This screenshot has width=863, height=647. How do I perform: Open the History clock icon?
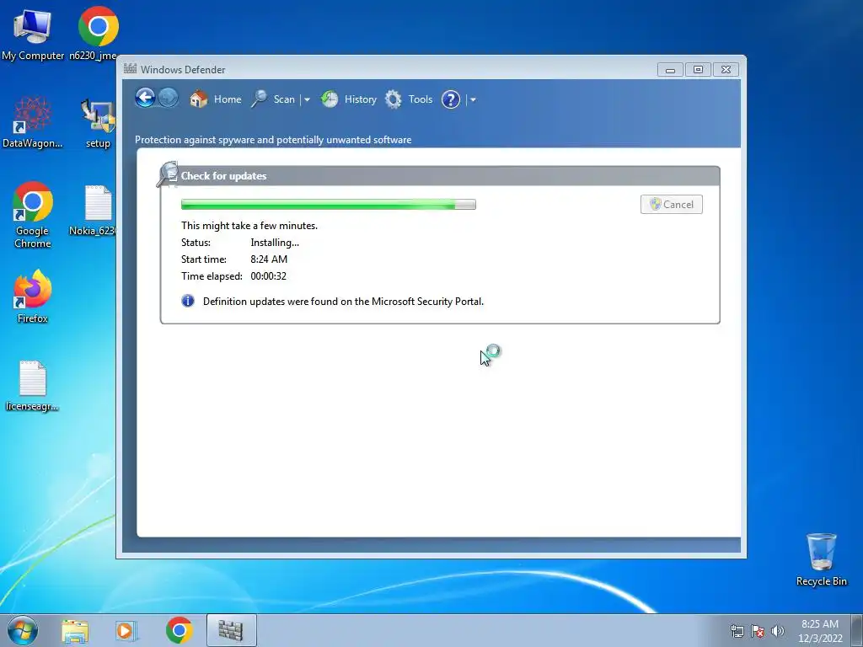coord(330,99)
